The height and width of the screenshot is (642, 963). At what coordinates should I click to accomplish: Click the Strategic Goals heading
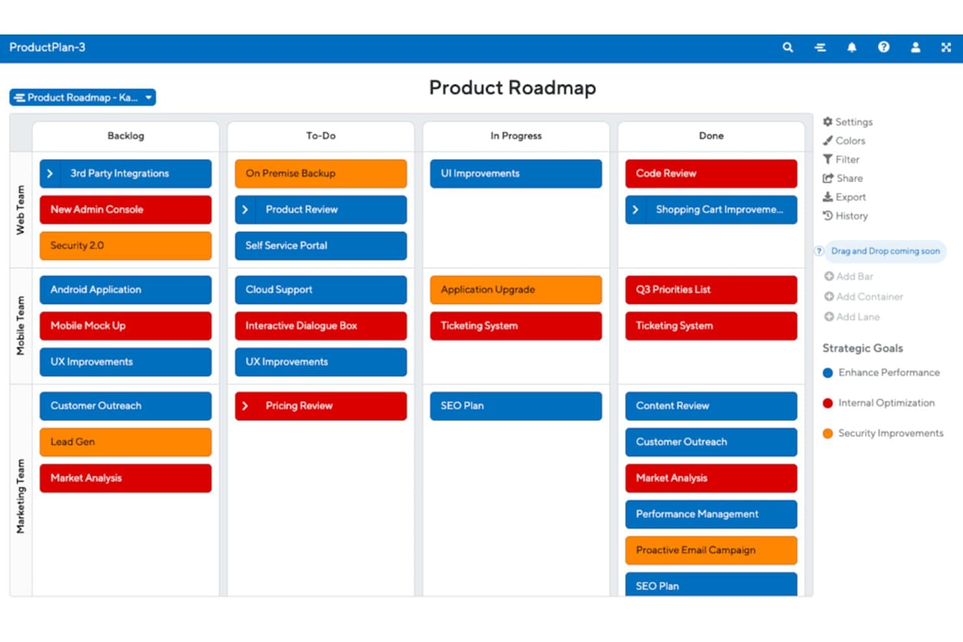(x=862, y=348)
